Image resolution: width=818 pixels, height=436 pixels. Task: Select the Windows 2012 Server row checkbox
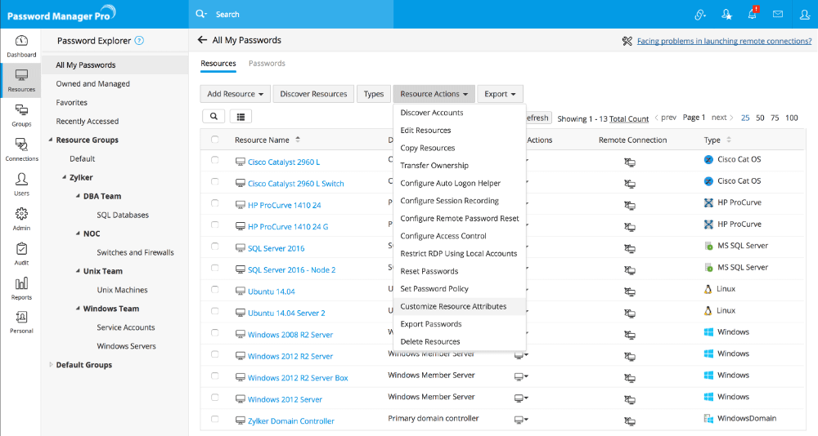tap(215, 398)
